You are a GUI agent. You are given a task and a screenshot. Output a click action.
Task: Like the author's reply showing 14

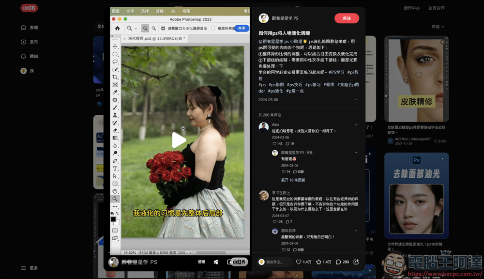284,171
